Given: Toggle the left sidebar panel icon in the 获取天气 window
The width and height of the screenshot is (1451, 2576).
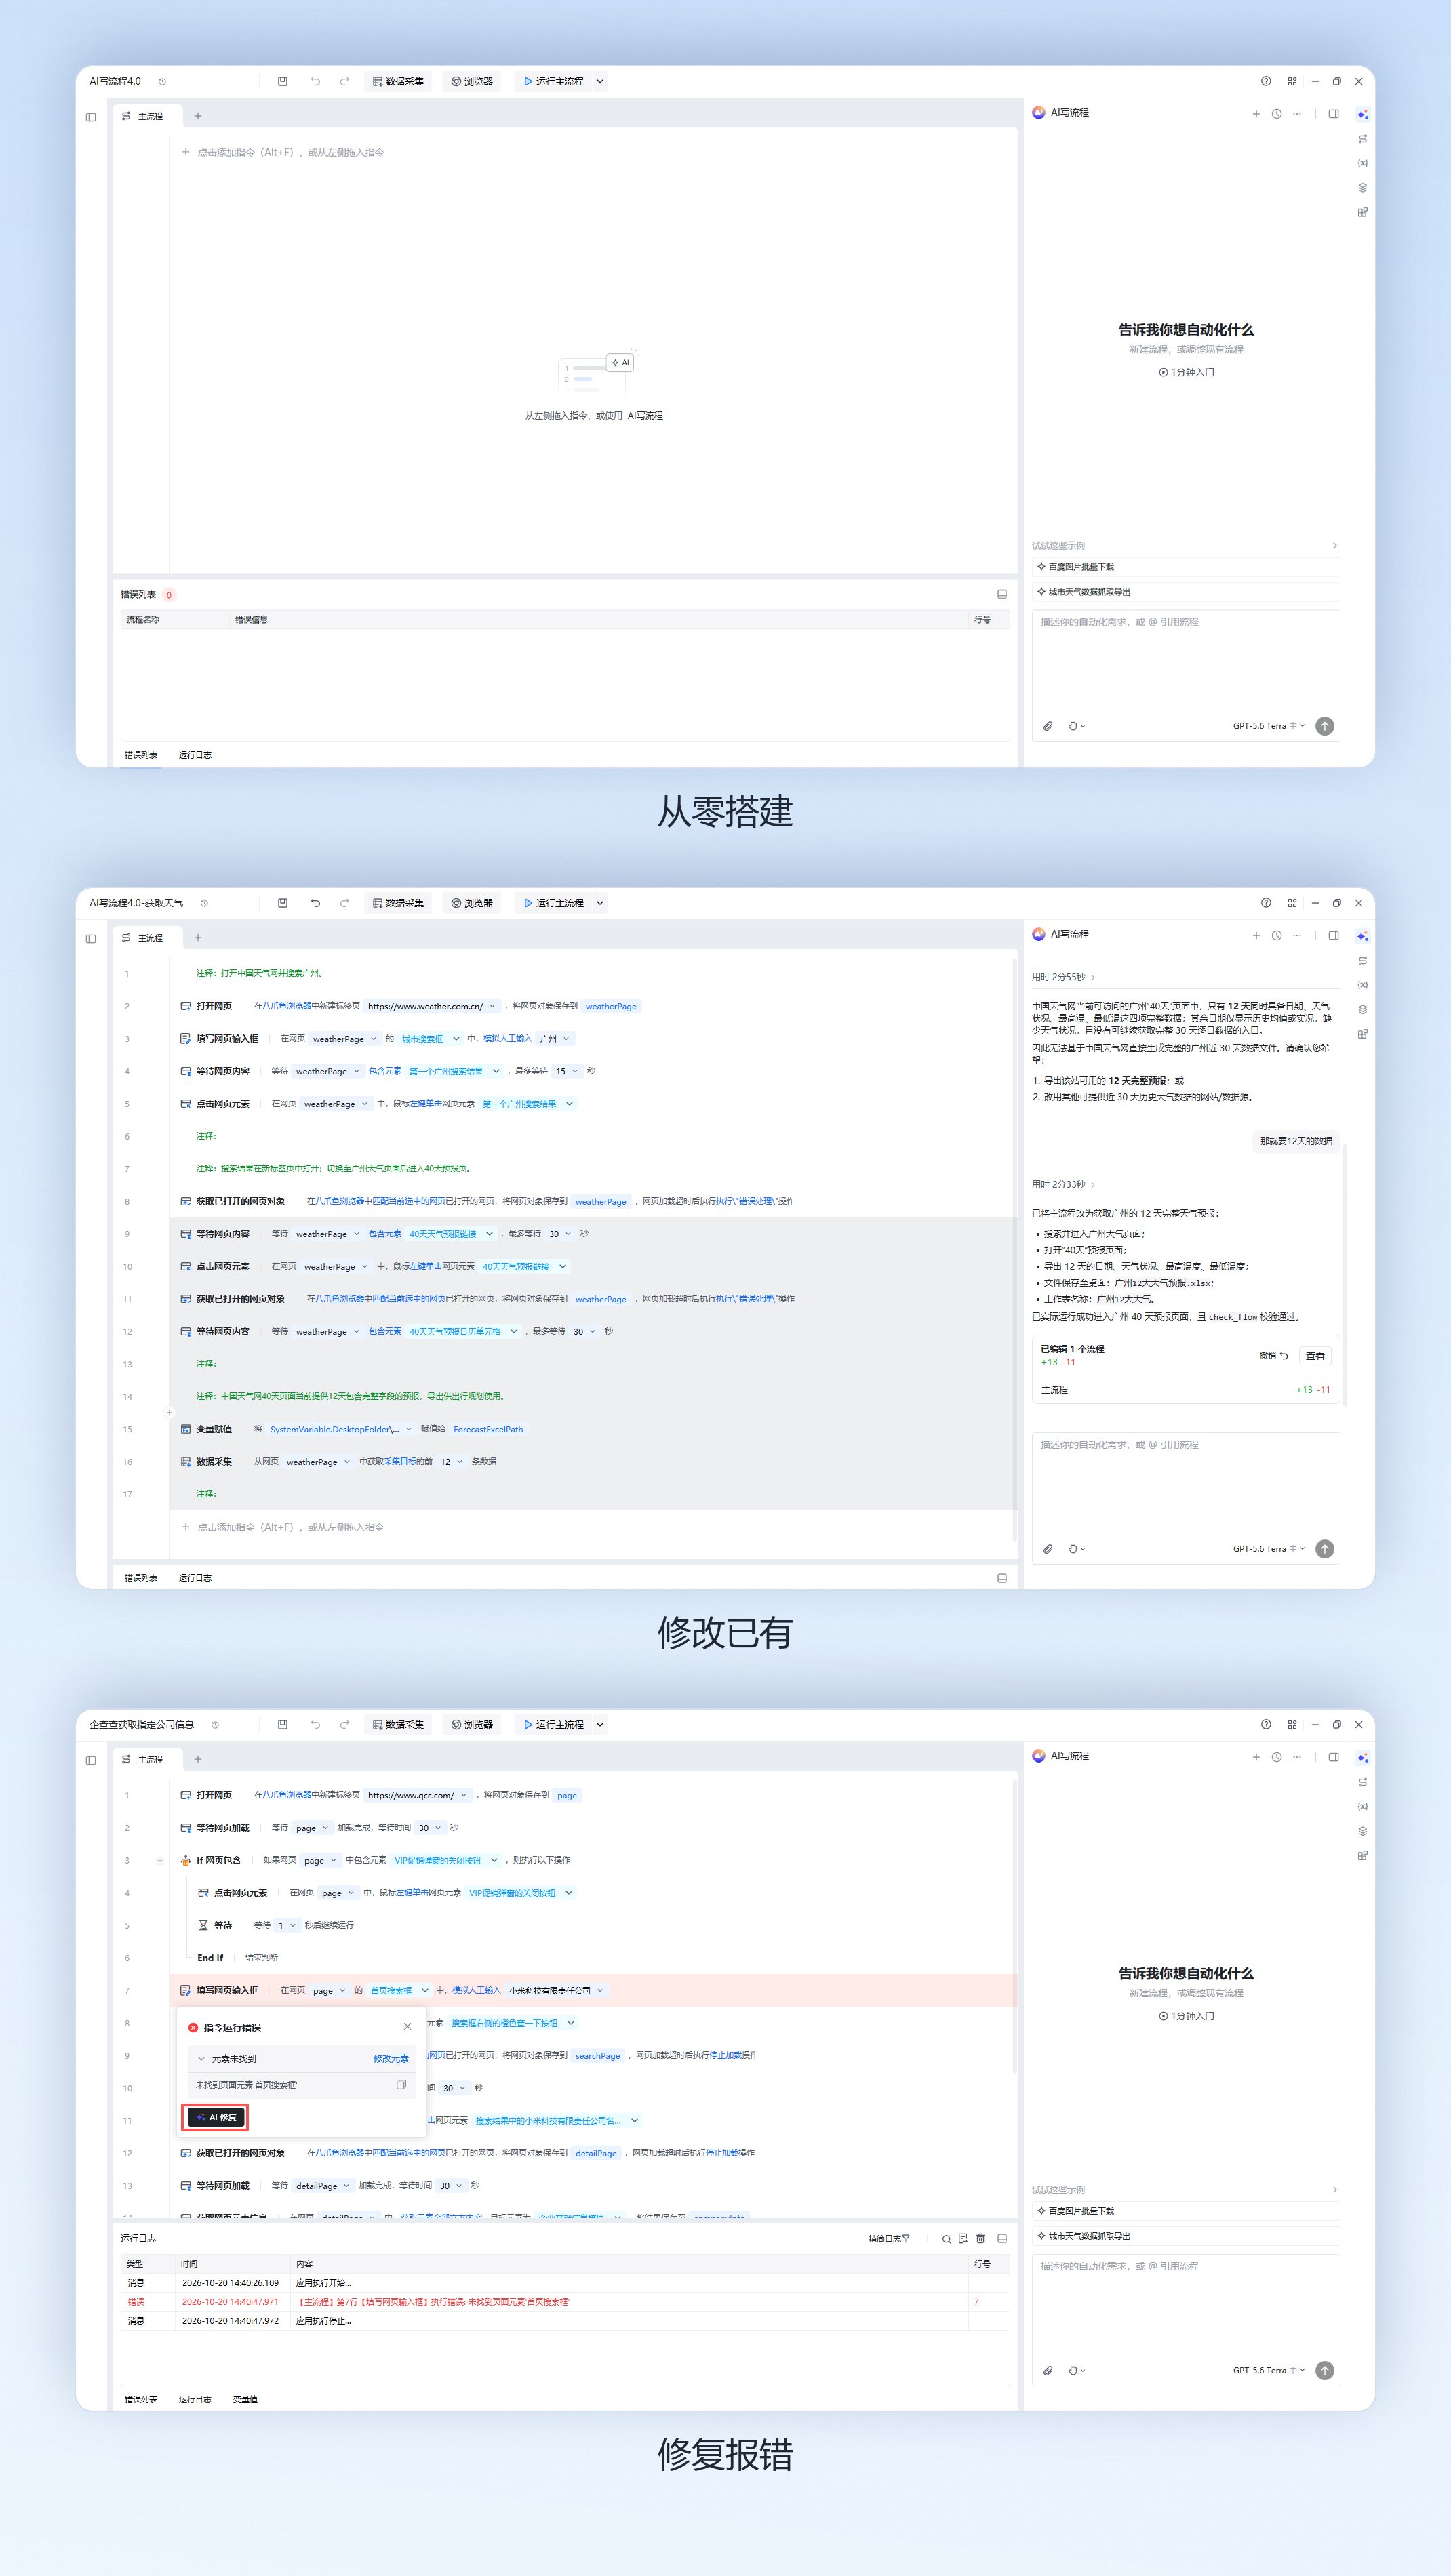Looking at the screenshot, I should (91, 938).
